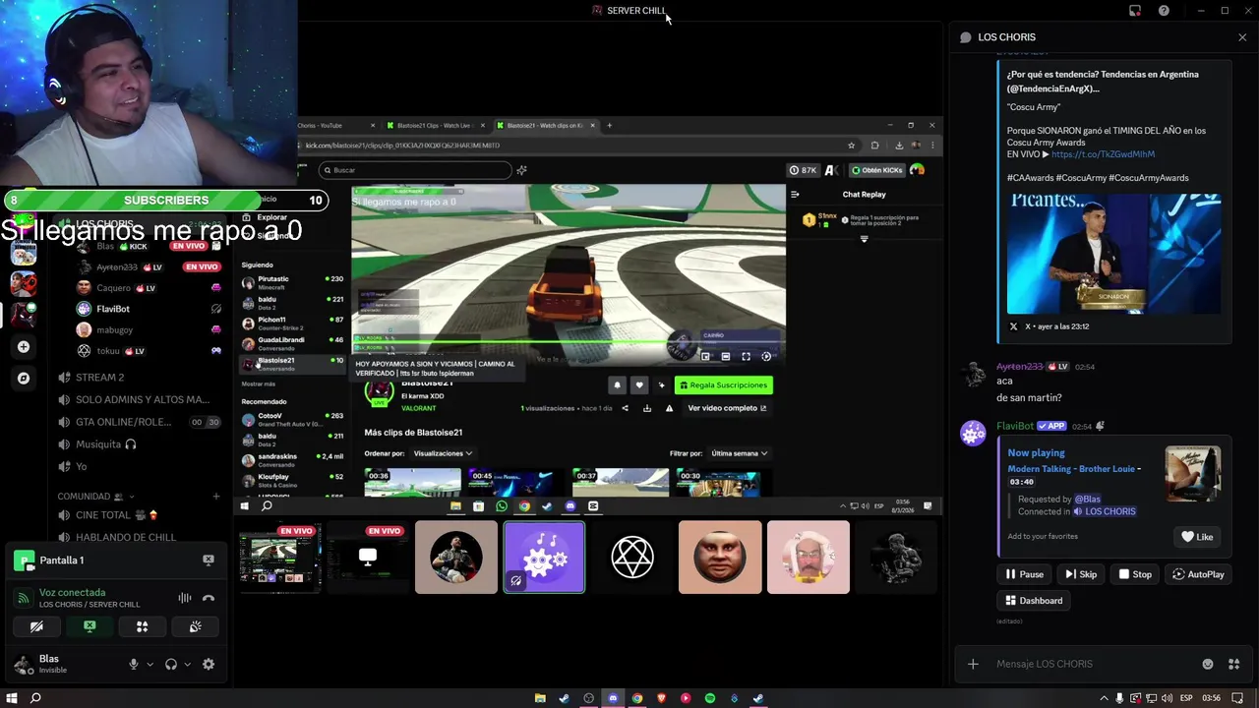Like the currently playing song
The height and width of the screenshot is (708, 1259).
click(x=1197, y=537)
